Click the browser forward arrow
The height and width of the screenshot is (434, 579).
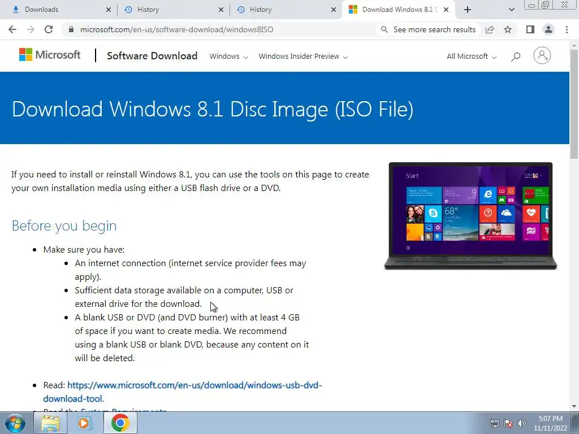[x=31, y=29]
